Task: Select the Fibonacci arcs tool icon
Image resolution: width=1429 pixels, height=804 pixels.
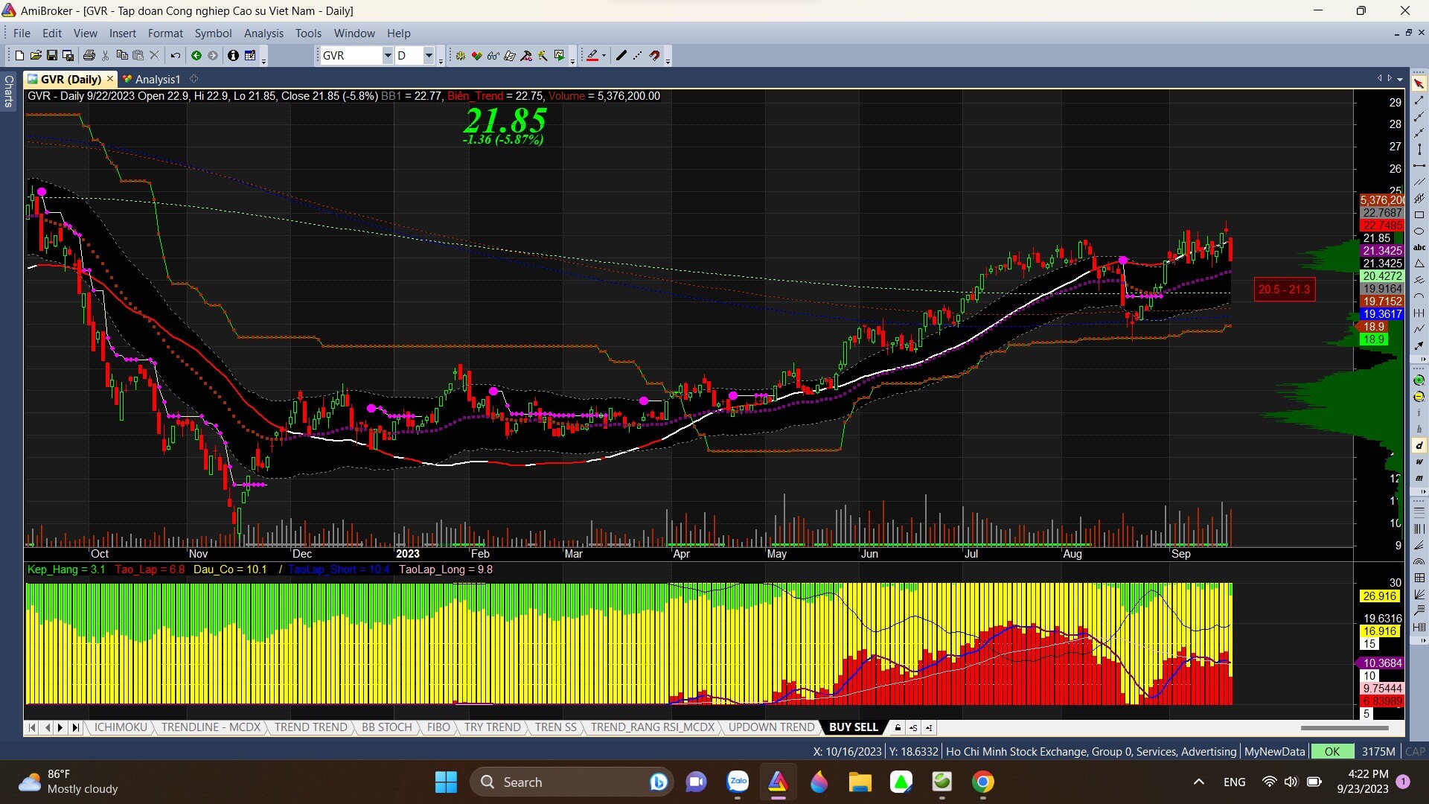Action: 1419,562
